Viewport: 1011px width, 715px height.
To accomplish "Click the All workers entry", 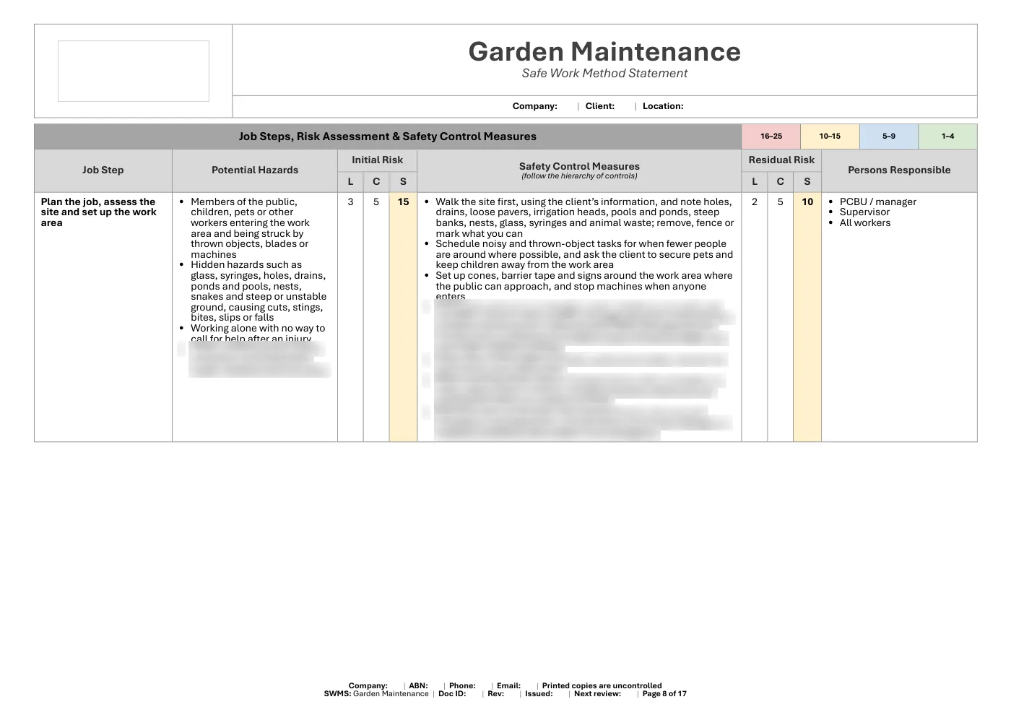I will (x=865, y=223).
